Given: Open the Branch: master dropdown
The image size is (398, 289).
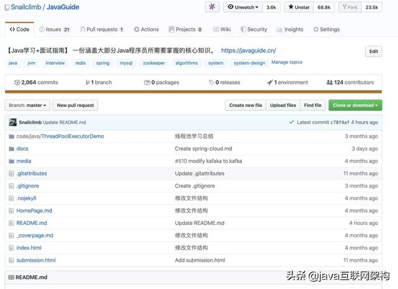Looking at the screenshot, I should (27, 105).
